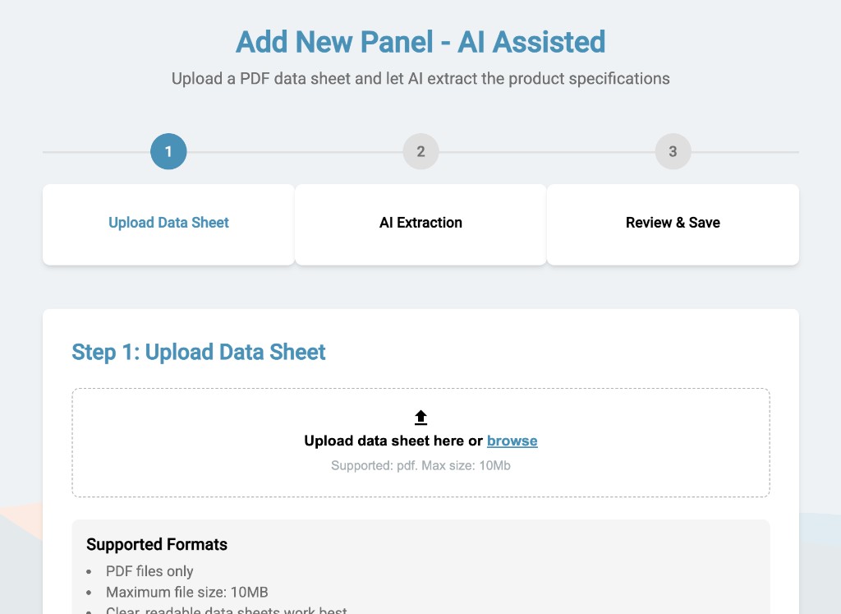This screenshot has height=614, width=841.
Task: Click the Step 1 Upload Data Sheet title
Action: pos(198,352)
